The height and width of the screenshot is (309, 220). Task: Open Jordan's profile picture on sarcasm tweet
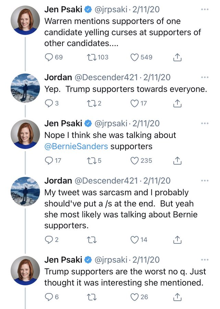click(25, 191)
